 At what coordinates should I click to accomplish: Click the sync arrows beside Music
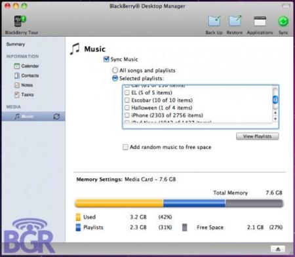tap(56, 117)
